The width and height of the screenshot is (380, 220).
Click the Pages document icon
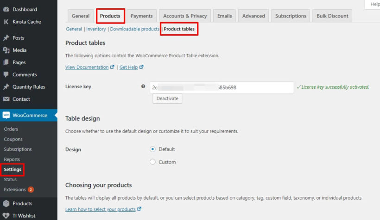click(x=6, y=62)
